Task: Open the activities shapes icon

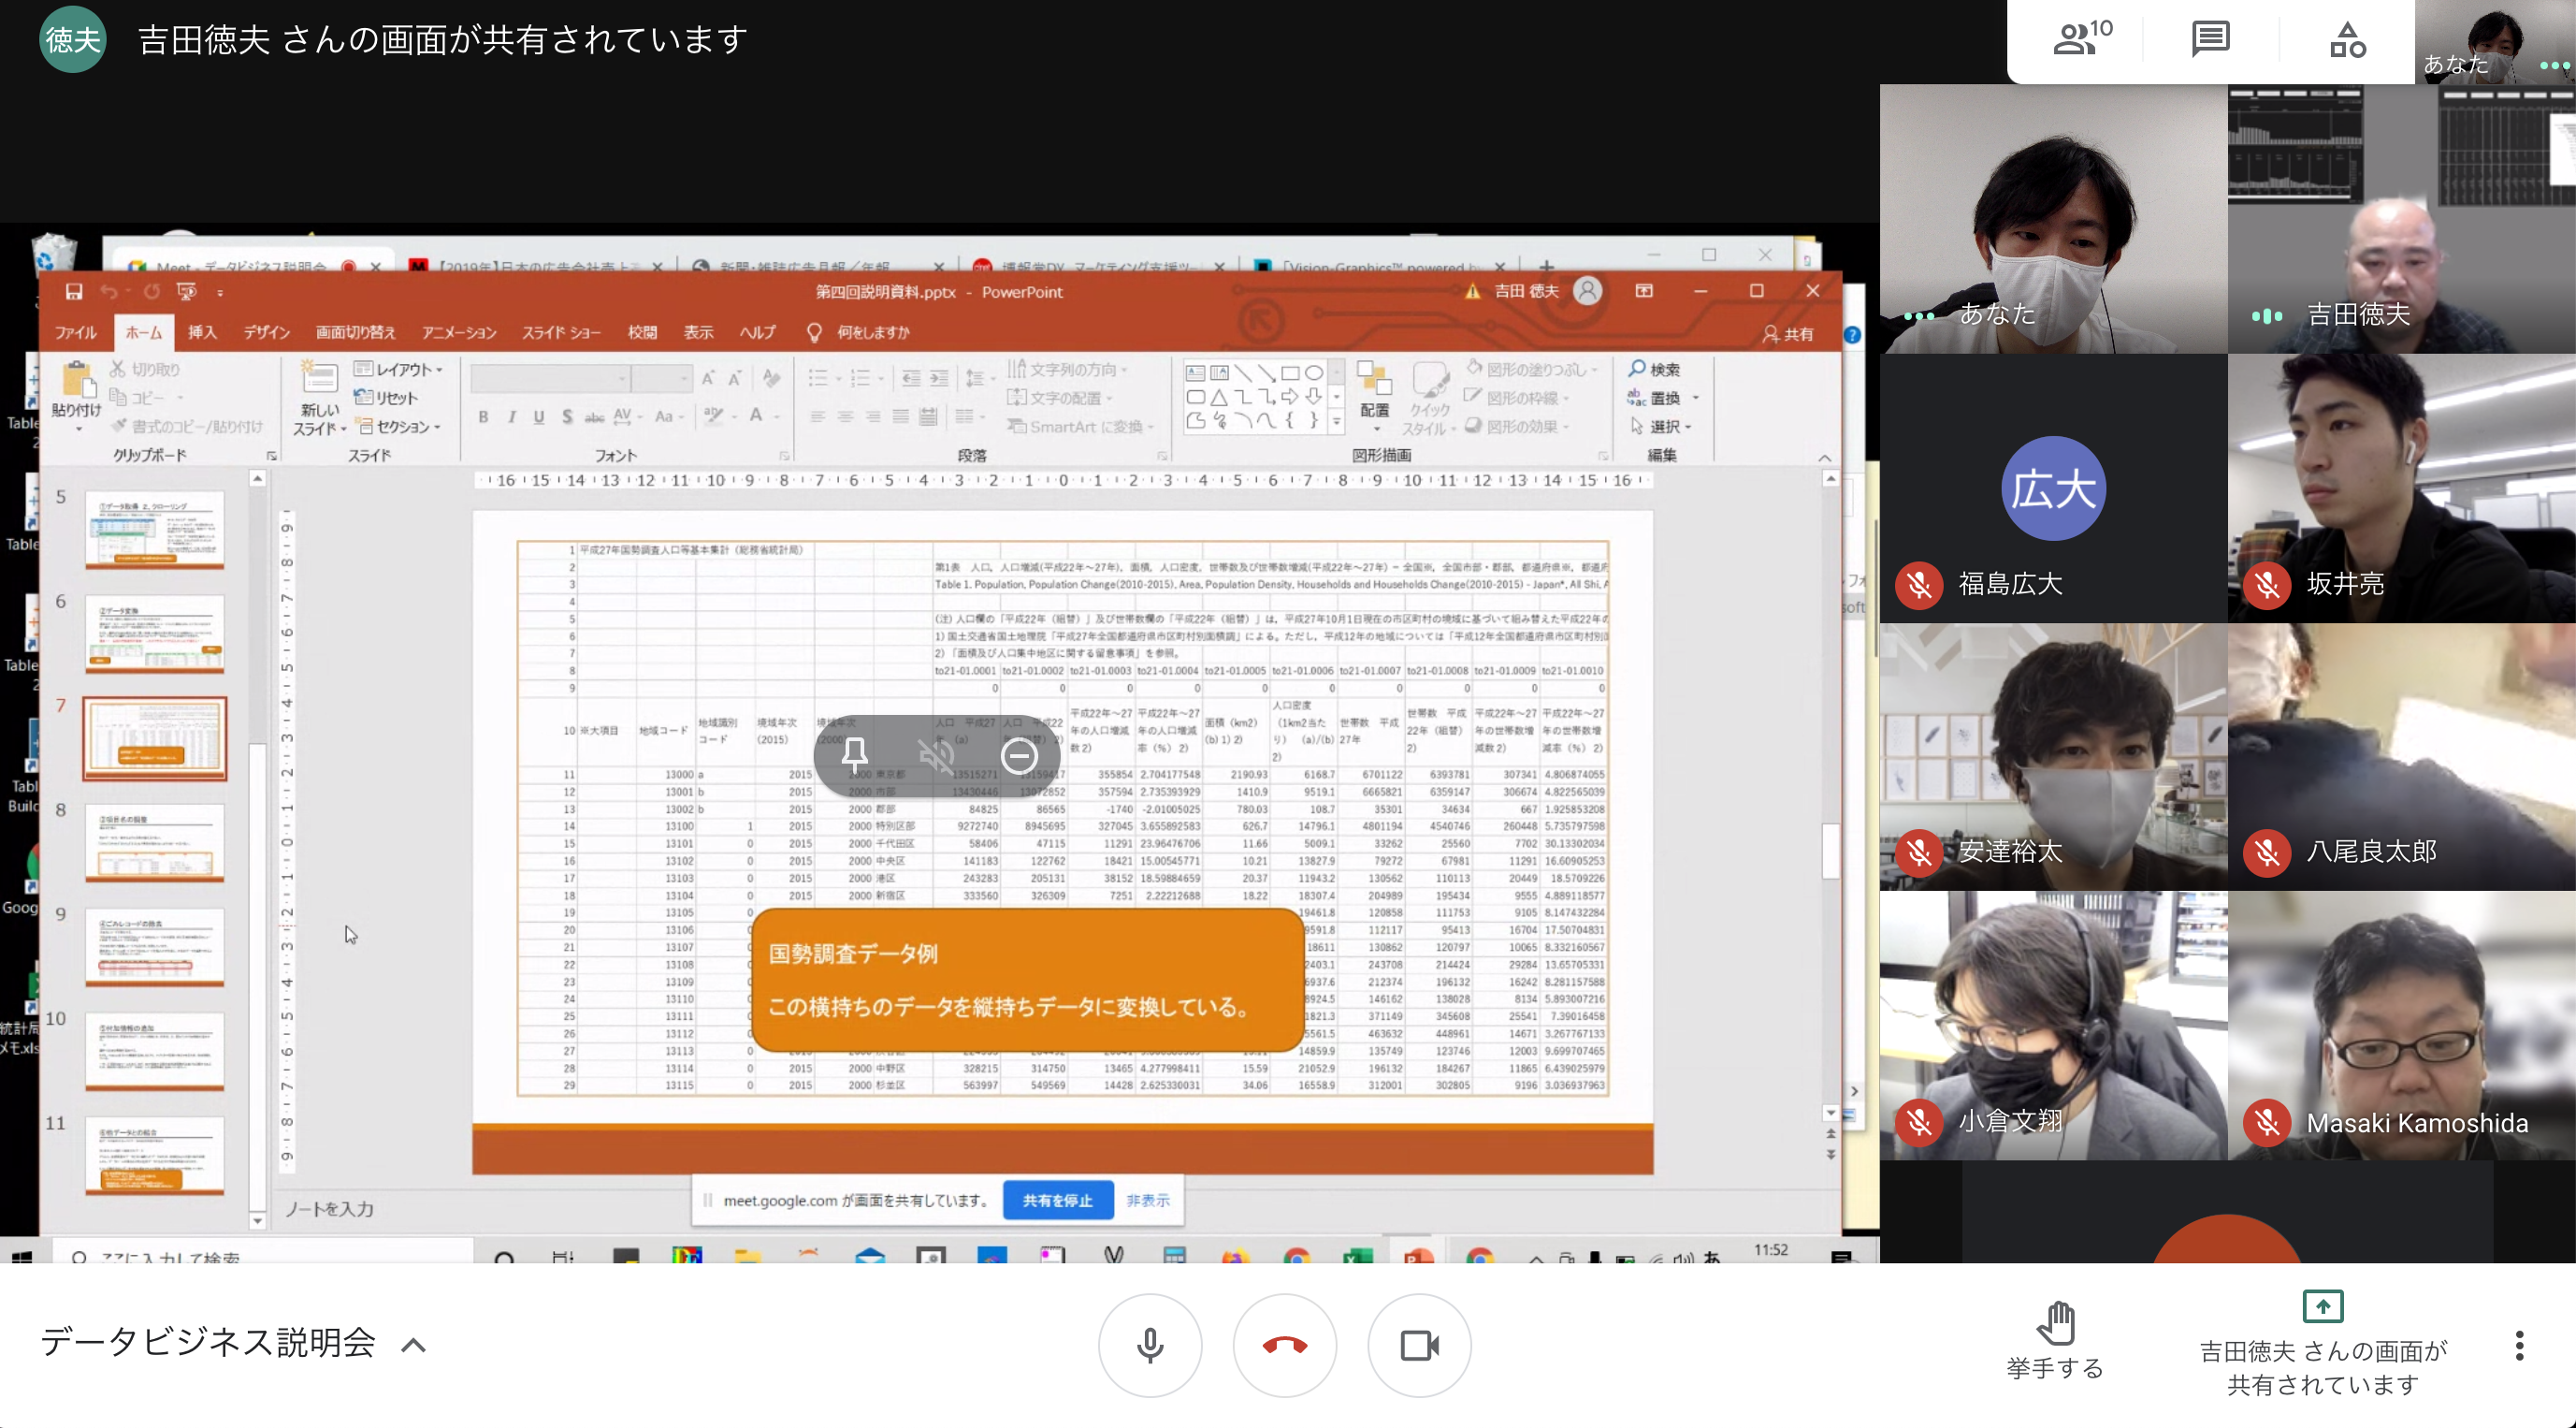Action: [x=2346, y=40]
